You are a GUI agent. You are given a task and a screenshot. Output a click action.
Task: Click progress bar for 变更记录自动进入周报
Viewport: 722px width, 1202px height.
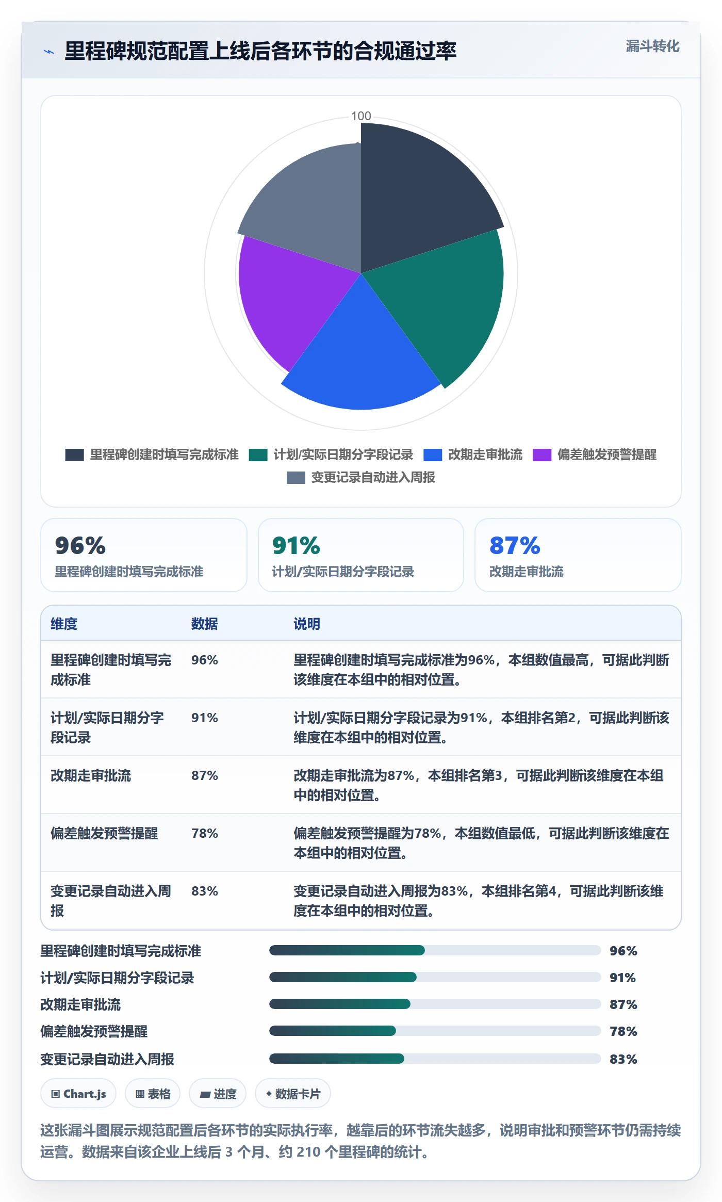pos(435,1059)
